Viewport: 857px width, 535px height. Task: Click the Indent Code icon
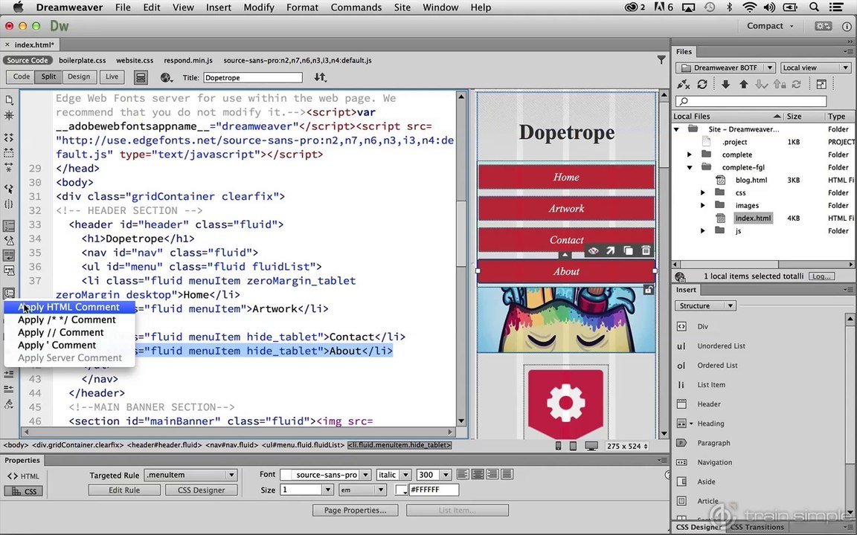9,374
